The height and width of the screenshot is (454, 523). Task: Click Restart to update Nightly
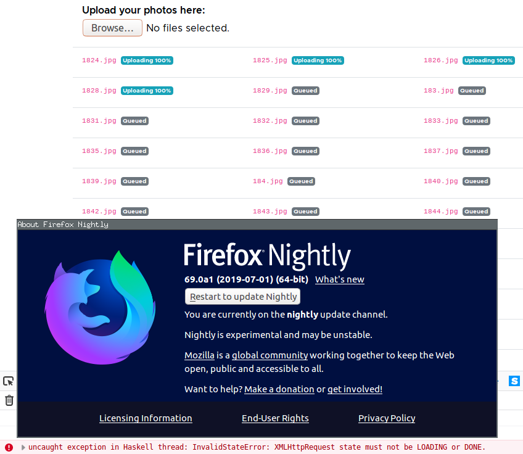tap(243, 297)
